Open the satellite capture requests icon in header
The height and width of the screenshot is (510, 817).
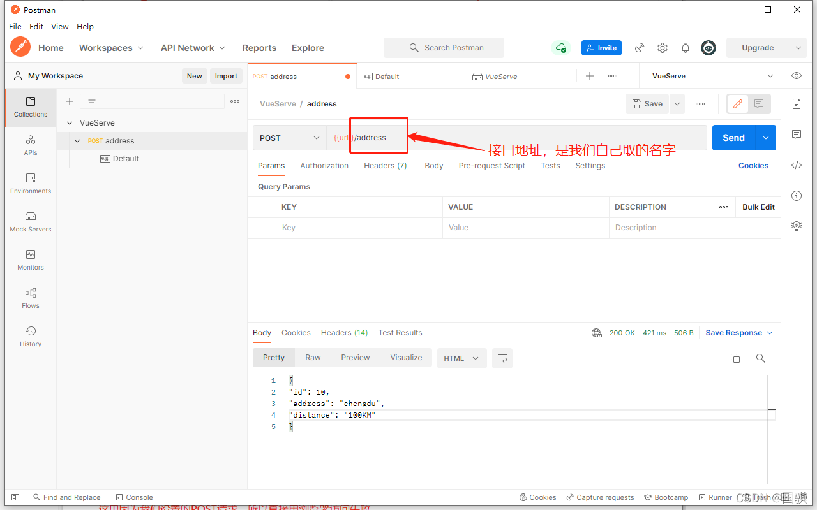[x=640, y=48]
